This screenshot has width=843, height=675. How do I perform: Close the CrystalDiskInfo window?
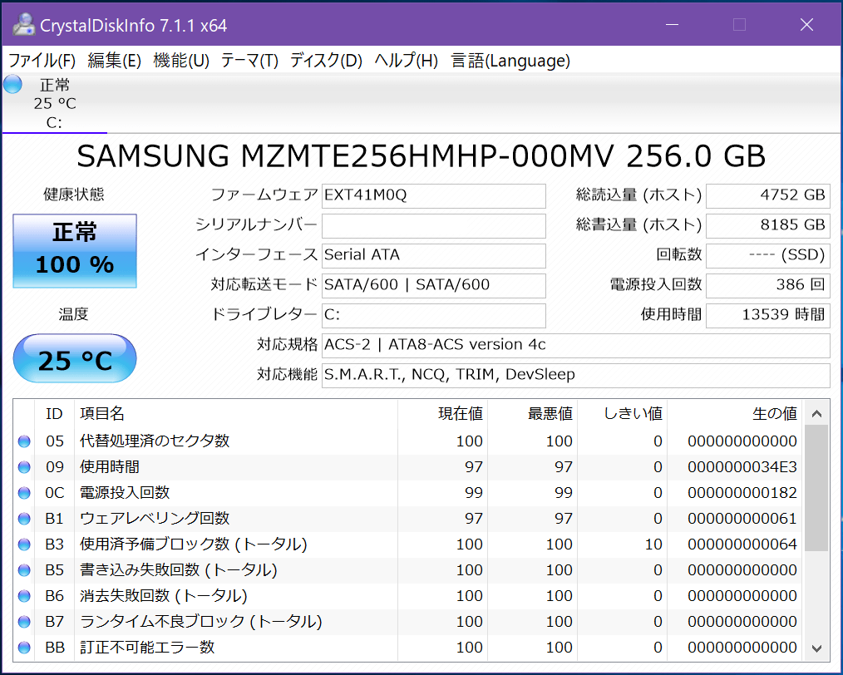point(806,25)
